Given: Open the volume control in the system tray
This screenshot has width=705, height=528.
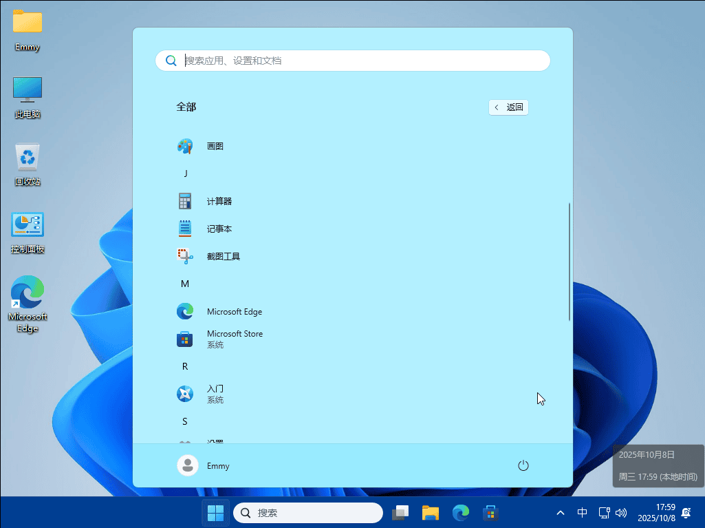Looking at the screenshot, I should [621, 513].
